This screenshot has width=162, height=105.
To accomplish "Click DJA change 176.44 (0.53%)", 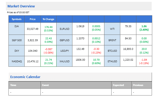I will (48, 29).
